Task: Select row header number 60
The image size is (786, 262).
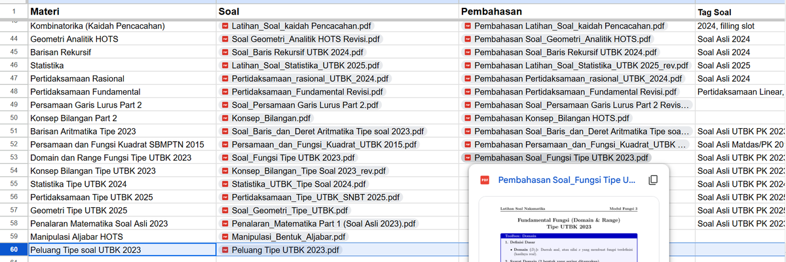Action: [13, 250]
